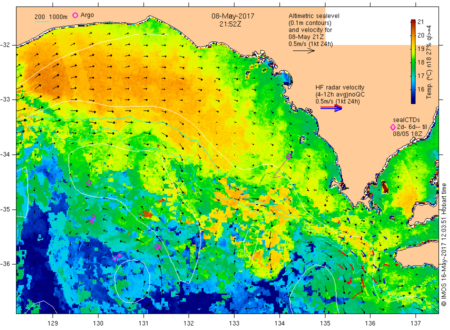The width and height of the screenshot is (450, 330).
Task: Click the 'Altimetric sealevel' heading text
Action: point(313,16)
